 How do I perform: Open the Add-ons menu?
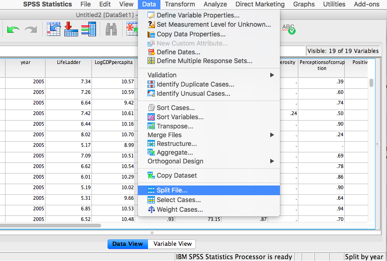(366, 4)
